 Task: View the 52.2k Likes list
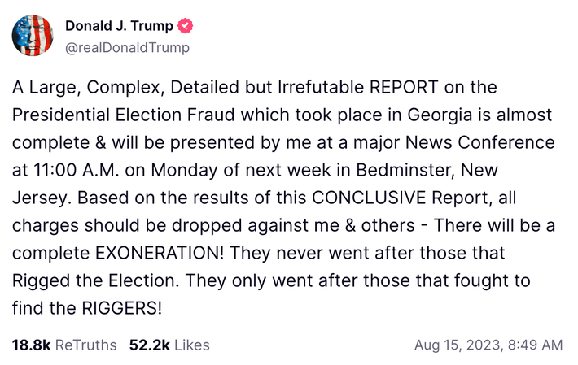point(169,345)
